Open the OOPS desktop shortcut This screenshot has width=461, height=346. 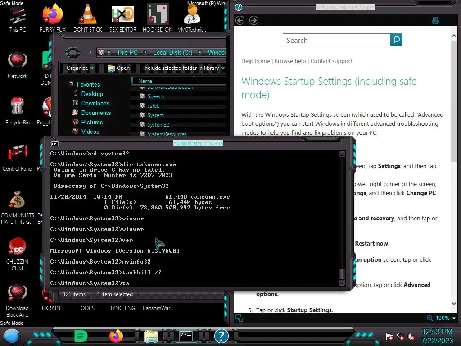coord(87,308)
